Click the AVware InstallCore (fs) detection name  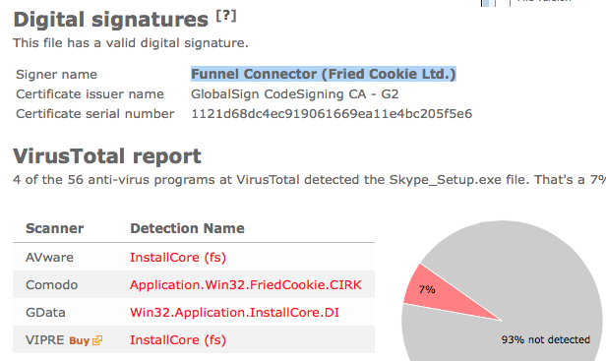[178, 258]
